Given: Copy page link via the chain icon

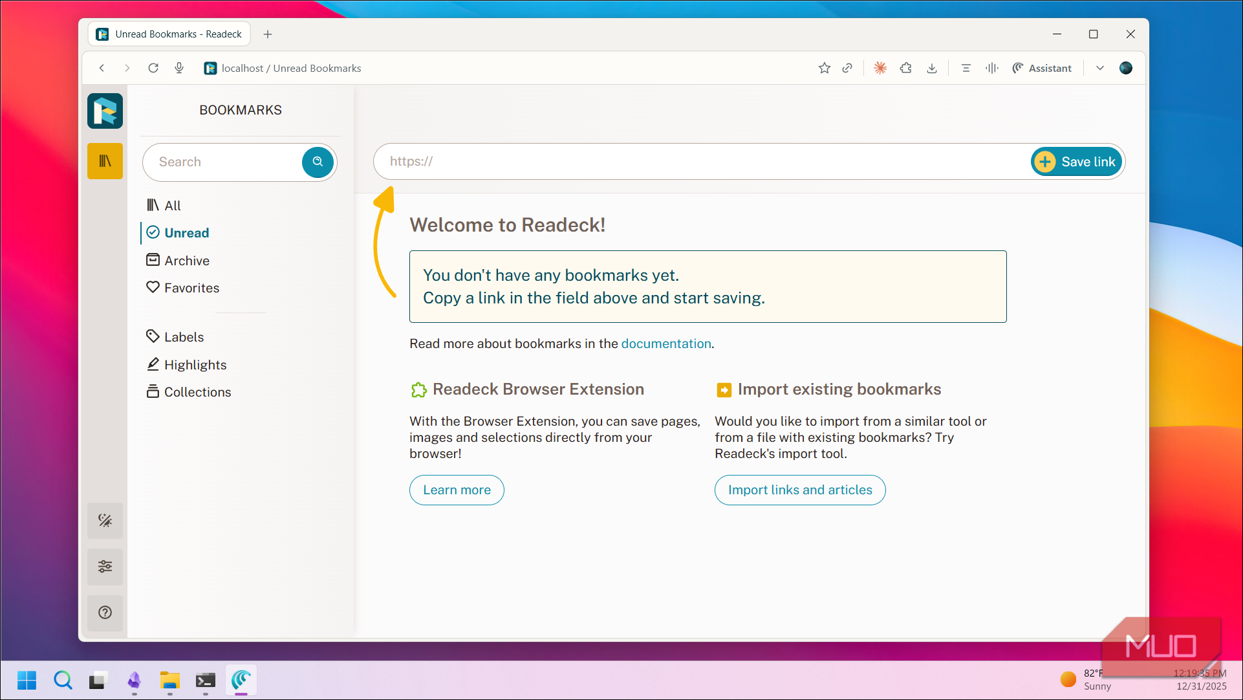Looking at the screenshot, I should click(847, 68).
